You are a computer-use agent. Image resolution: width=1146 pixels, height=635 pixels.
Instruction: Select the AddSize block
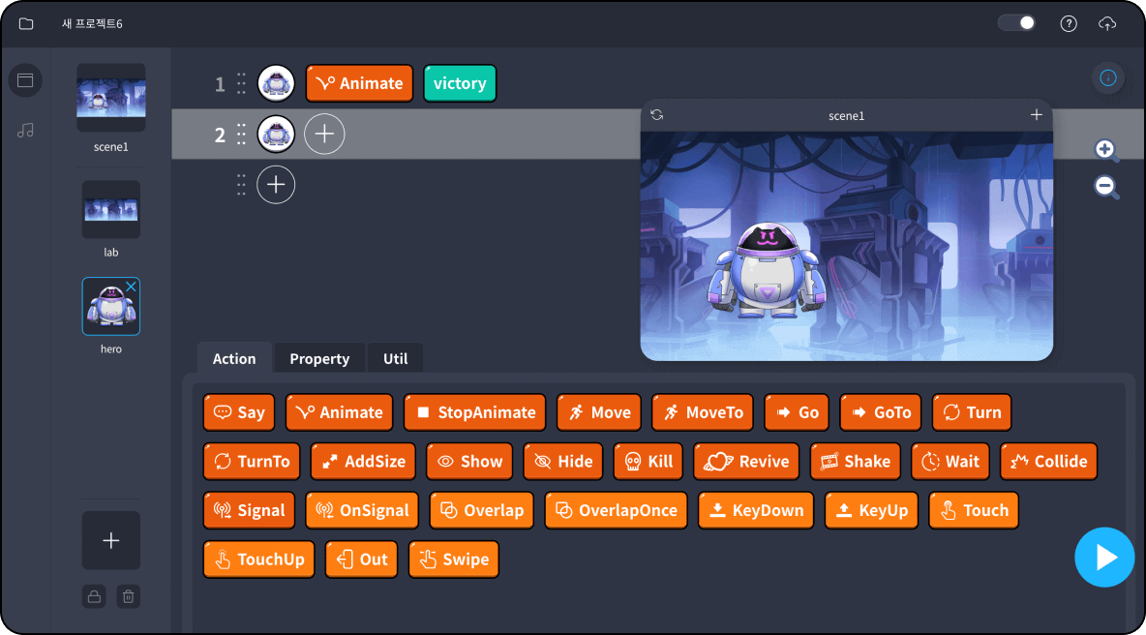[x=363, y=462]
